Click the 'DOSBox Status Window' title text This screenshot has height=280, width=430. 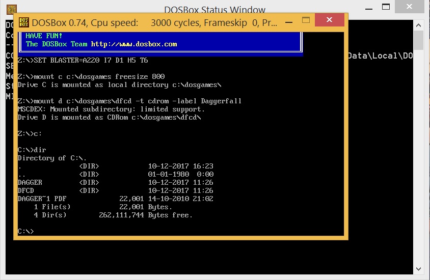click(214, 10)
